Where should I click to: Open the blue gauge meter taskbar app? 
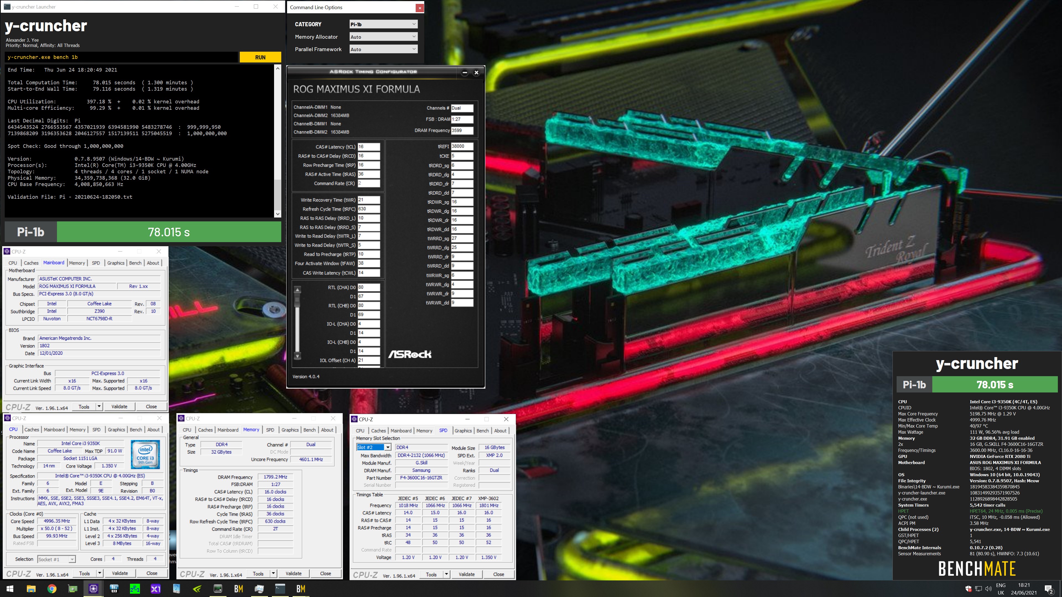[176, 589]
